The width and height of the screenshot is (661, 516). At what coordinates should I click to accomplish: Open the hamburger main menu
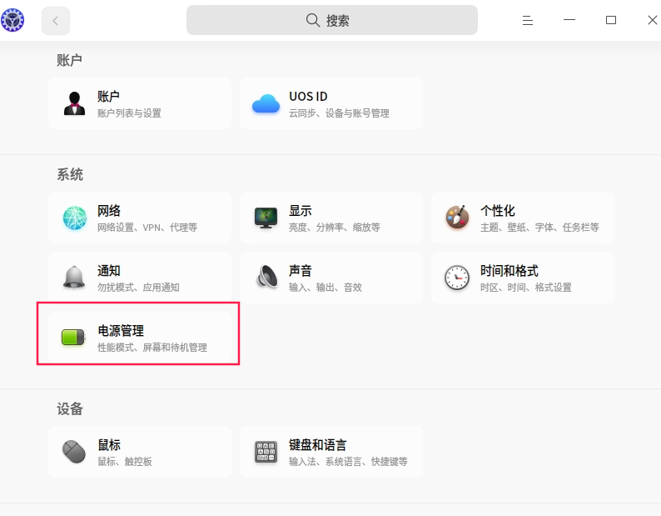(527, 20)
